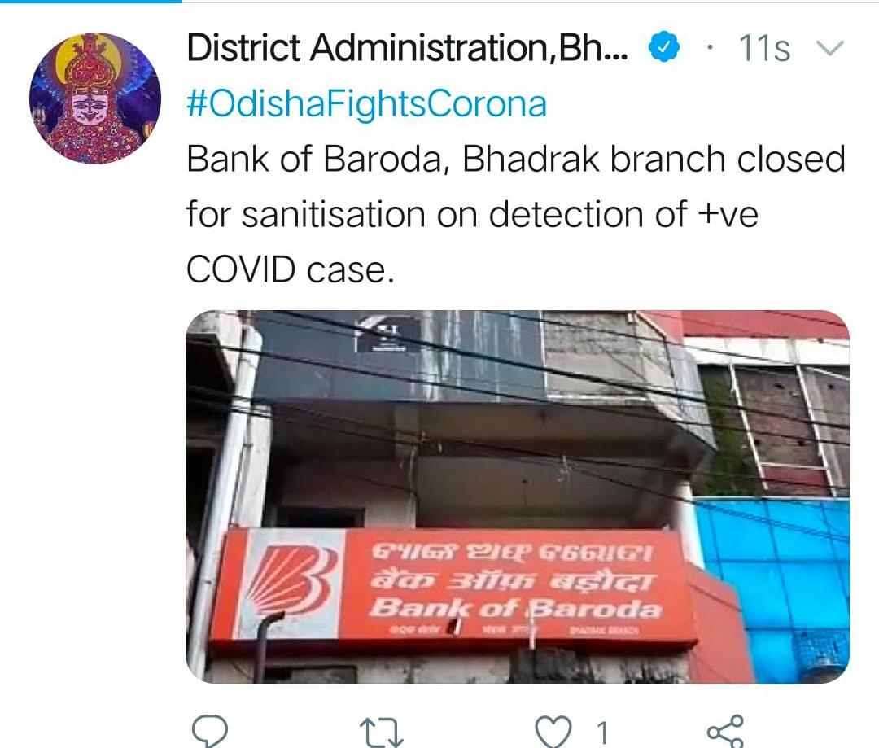Screen dimensions: 879x748
Task: Share the tweet via the share icon
Action: pos(725,732)
